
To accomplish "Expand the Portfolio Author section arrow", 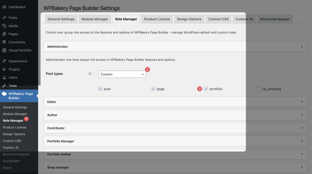I will pyautogui.click(x=302, y=154).
